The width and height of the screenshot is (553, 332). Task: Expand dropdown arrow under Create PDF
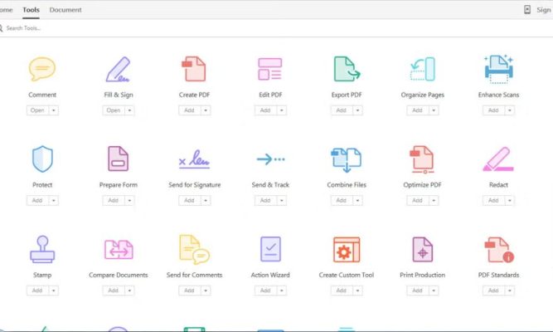pyautogui.click(x=206, y=110)
